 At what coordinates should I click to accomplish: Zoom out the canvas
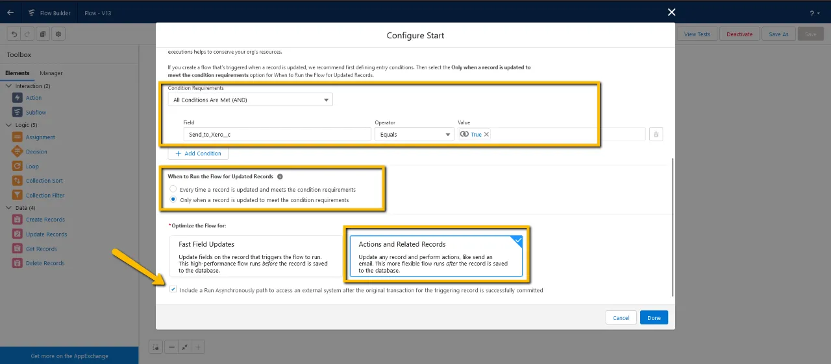pos(171,347)
